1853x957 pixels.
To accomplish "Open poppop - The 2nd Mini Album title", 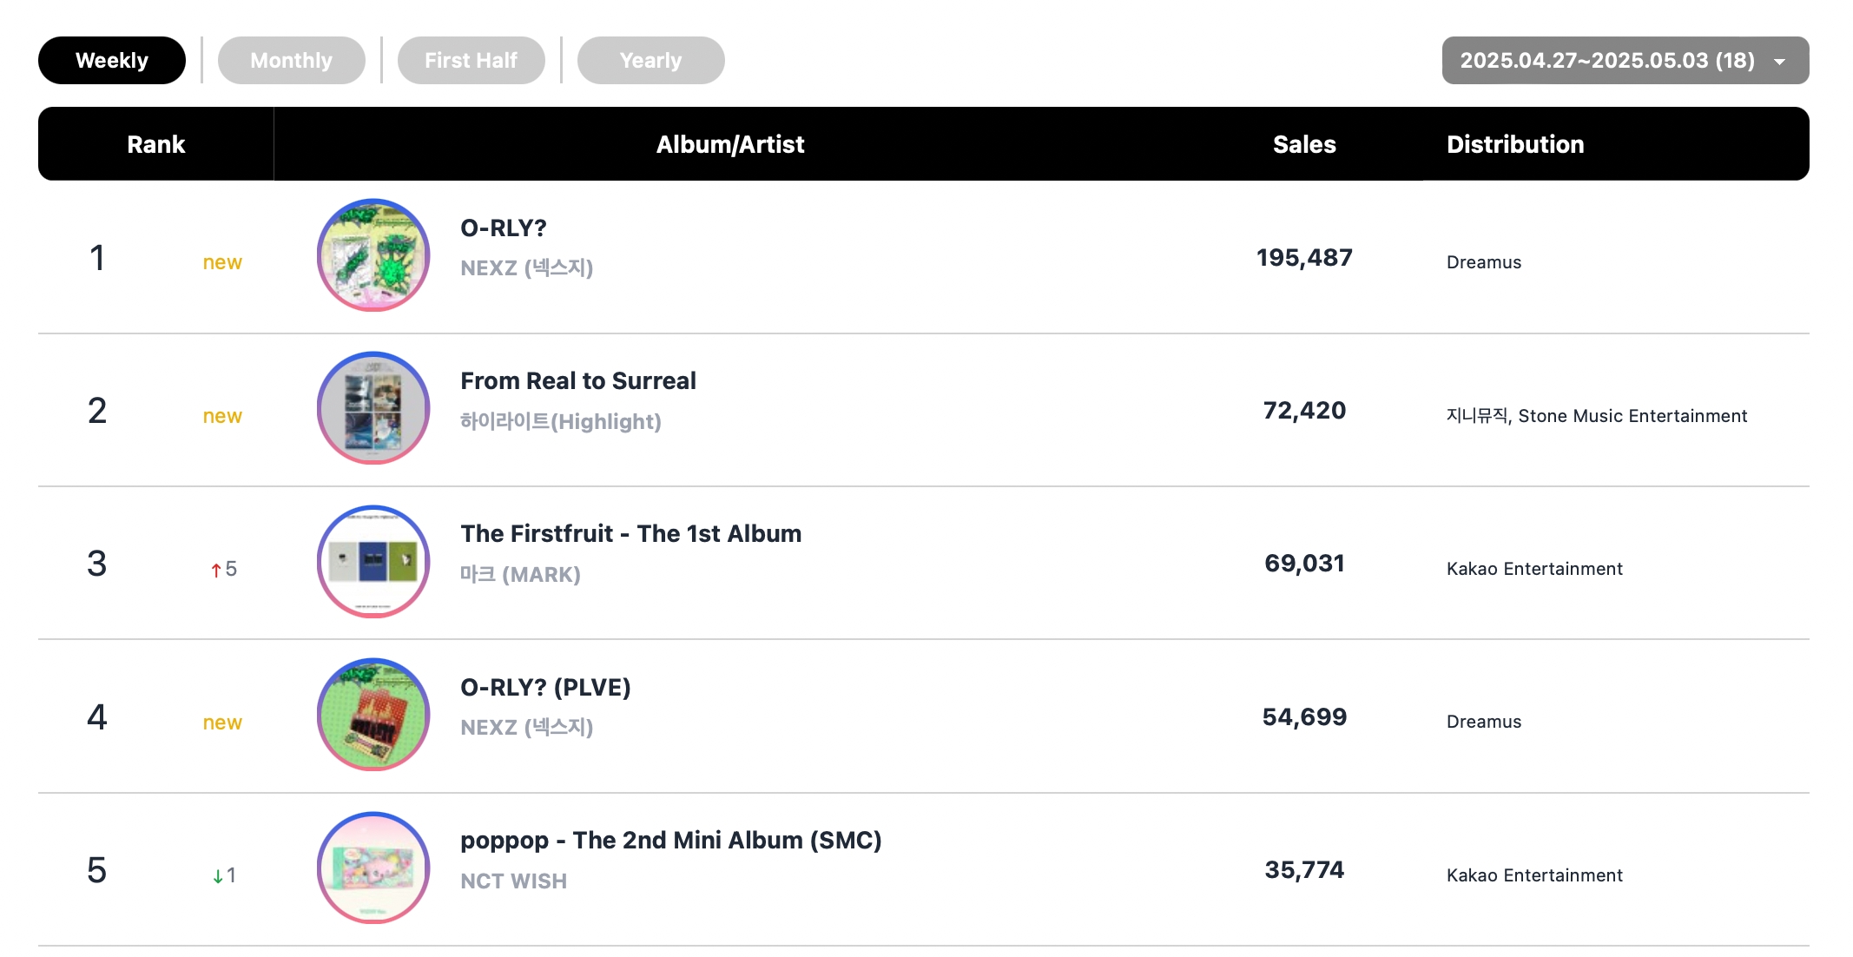I will point(670,841).
